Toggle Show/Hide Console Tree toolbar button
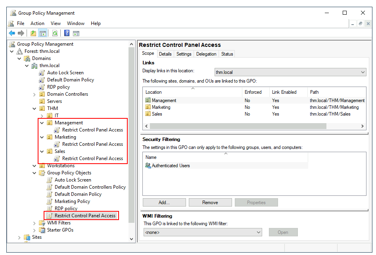The height and width of the screenshot is (255, 376). coord(42,33)
